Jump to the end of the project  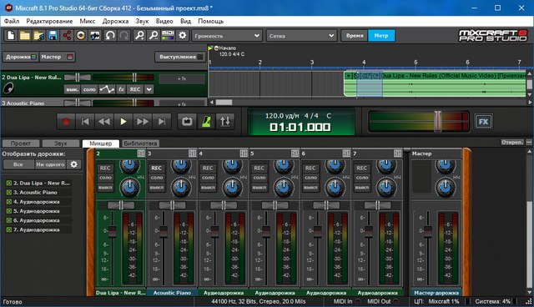(161, 122)
